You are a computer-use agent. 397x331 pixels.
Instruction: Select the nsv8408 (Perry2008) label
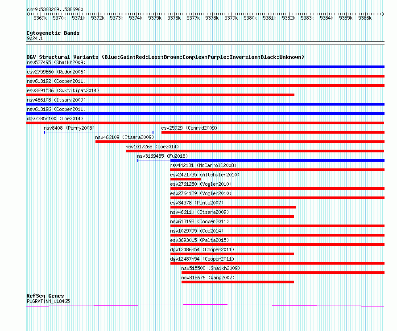tap(69, 128)
